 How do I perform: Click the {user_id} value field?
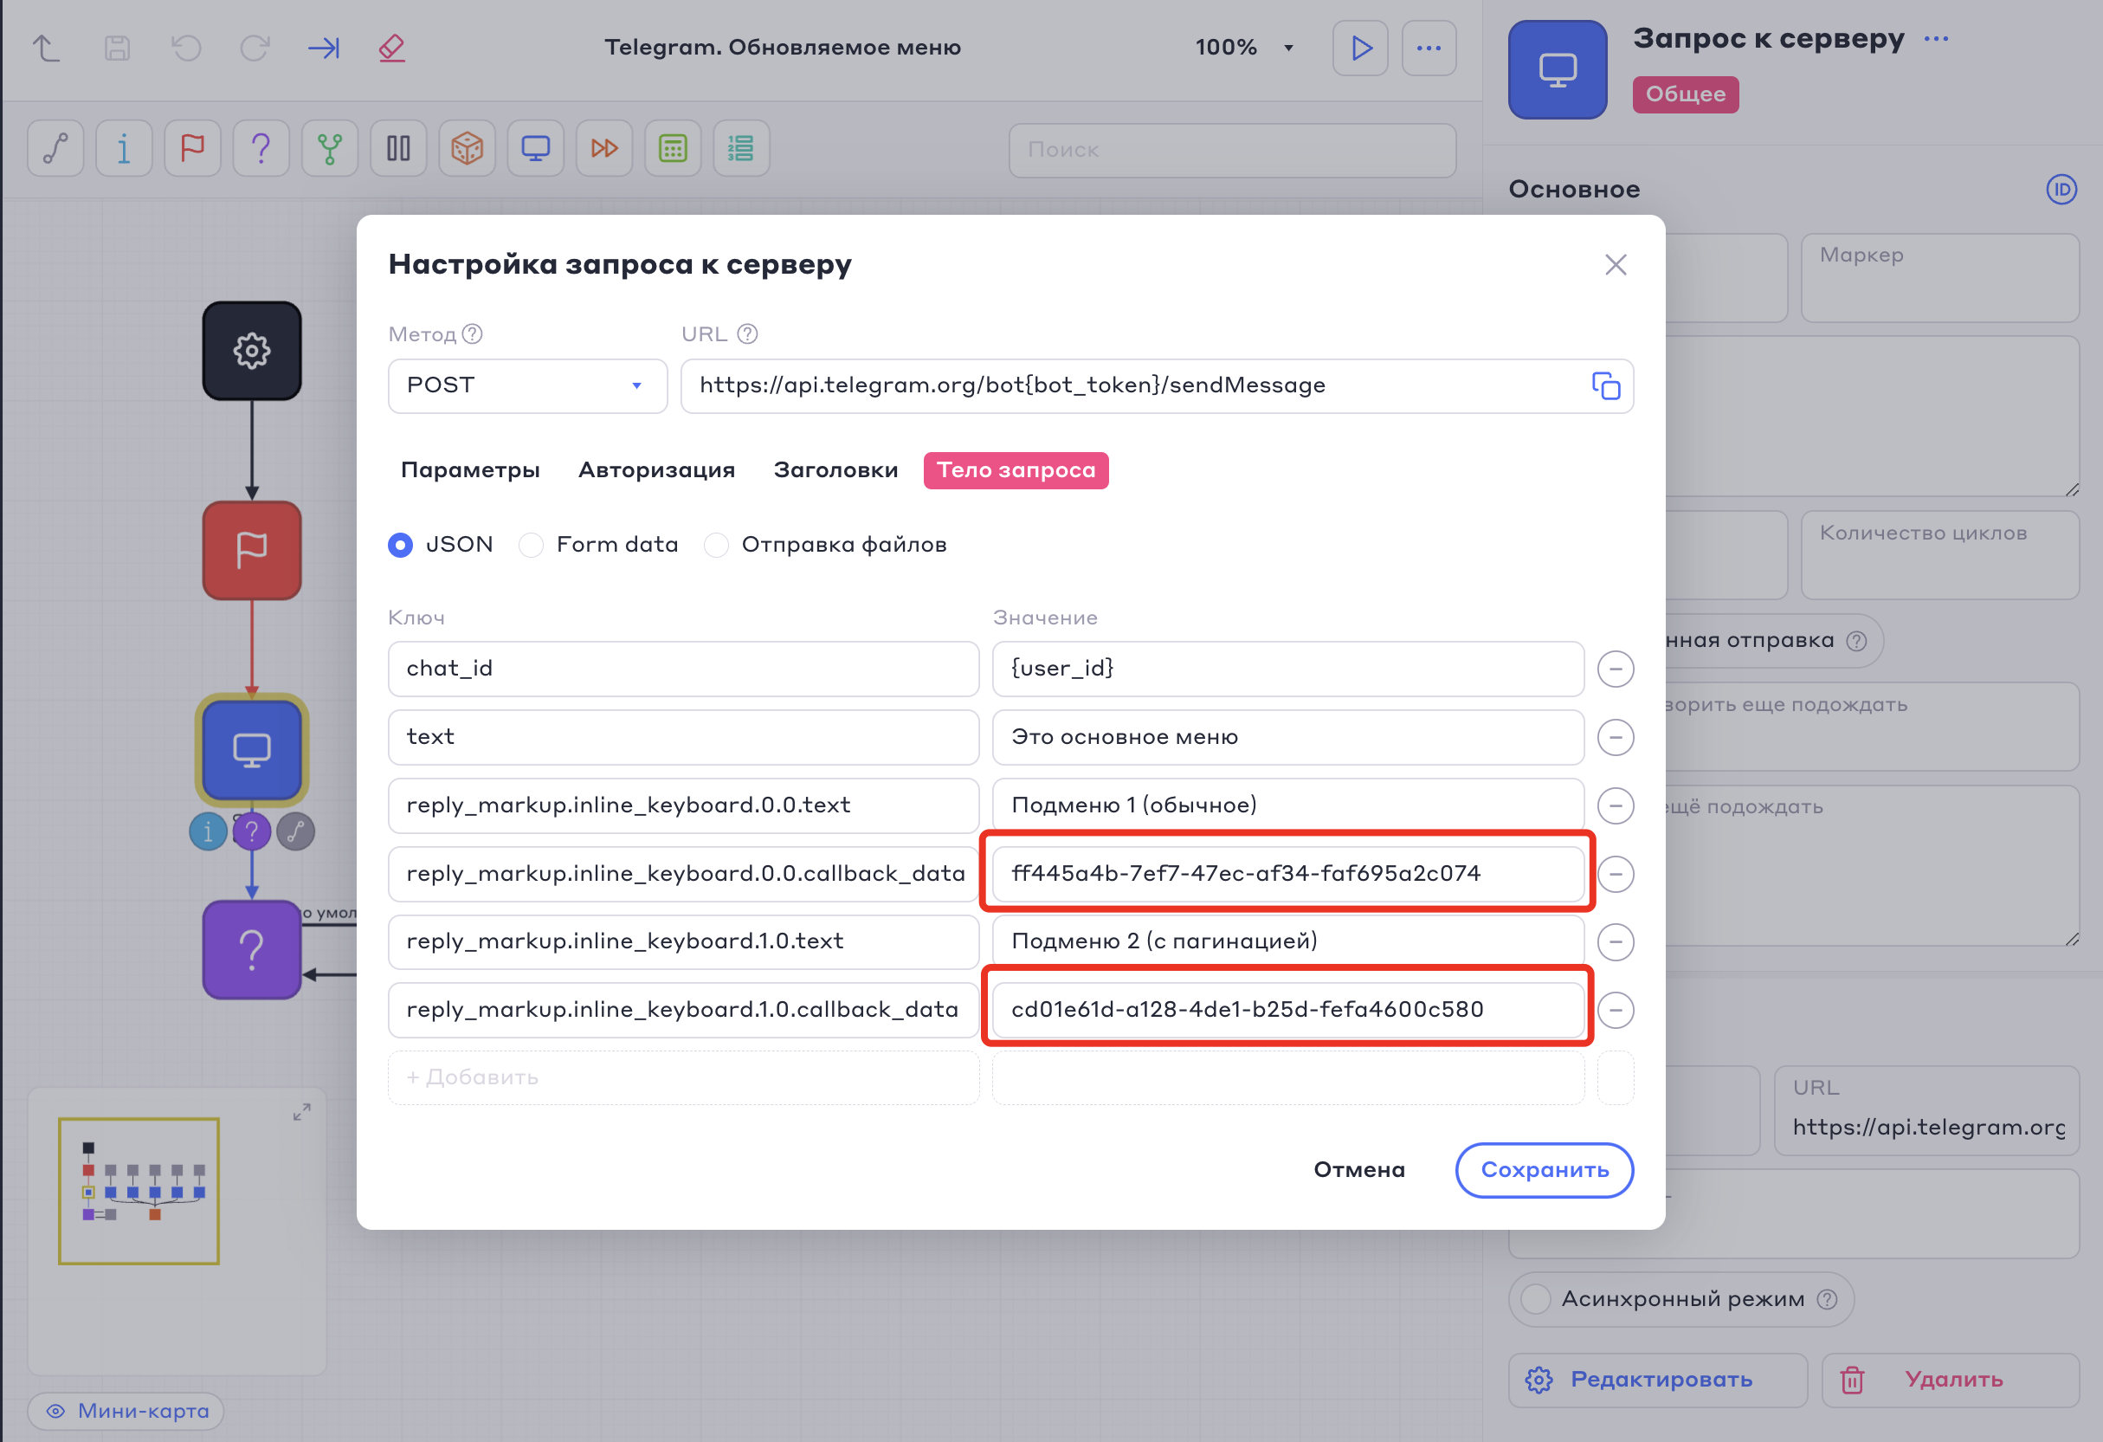coord(1287,669)
